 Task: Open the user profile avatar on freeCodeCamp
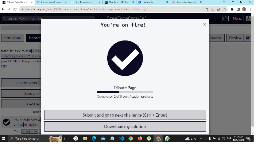(248, 19)
